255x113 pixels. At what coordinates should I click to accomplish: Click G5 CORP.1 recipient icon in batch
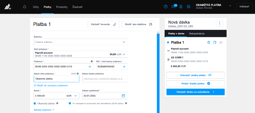click(168, 59)
